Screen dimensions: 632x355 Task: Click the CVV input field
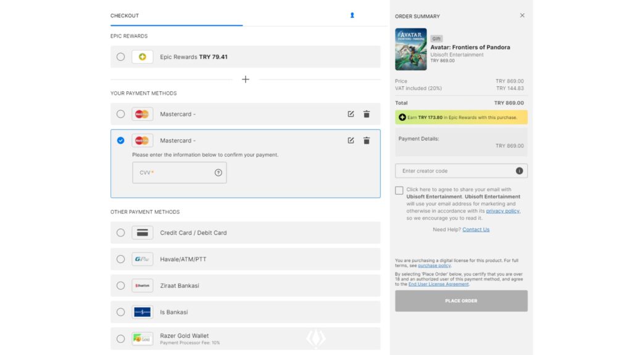pyautogui.click(x=174, y=173)
